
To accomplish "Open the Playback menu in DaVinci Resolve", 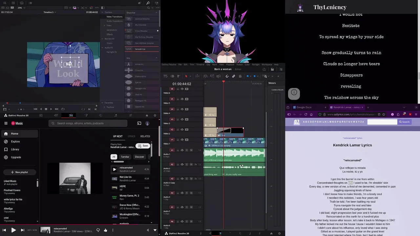I will (x=230, y=65).
